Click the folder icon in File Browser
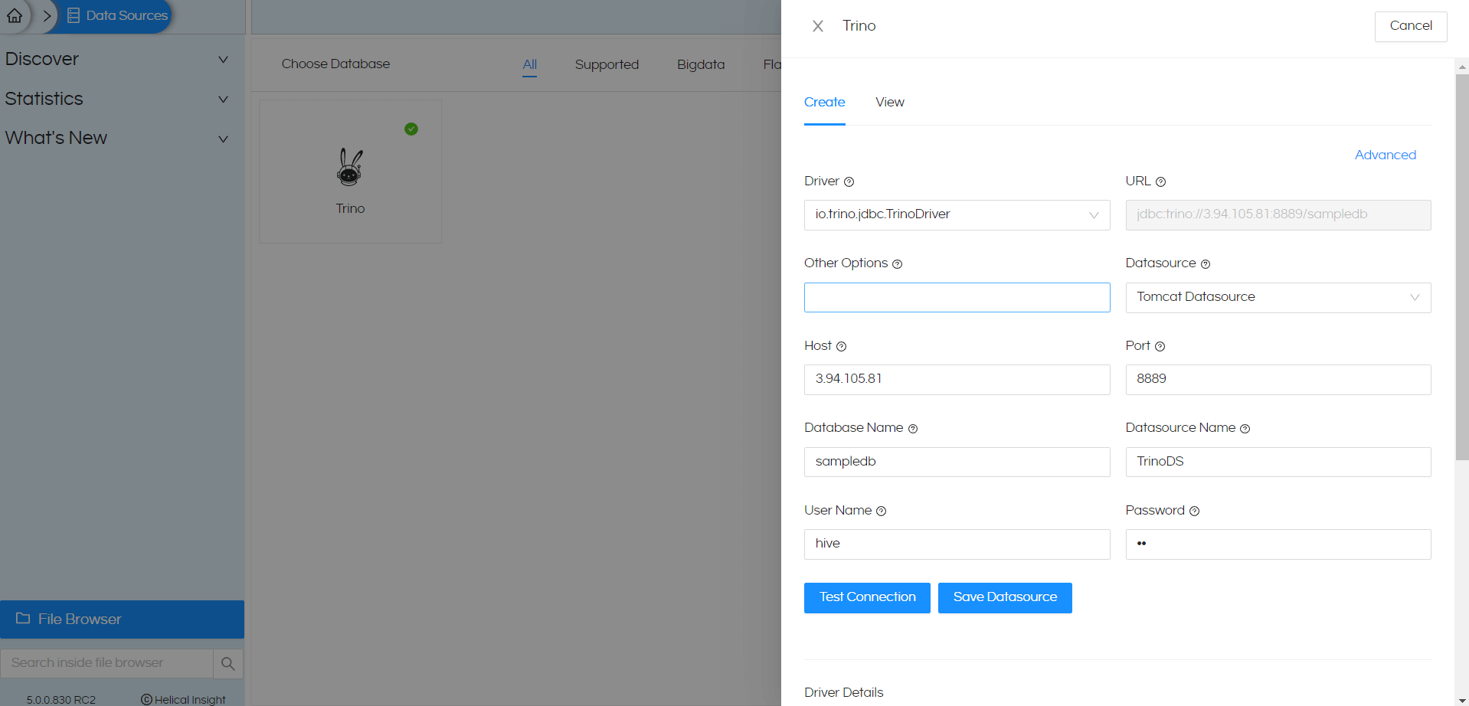This screenshot has height=706, width=1469. pos(23,618)
